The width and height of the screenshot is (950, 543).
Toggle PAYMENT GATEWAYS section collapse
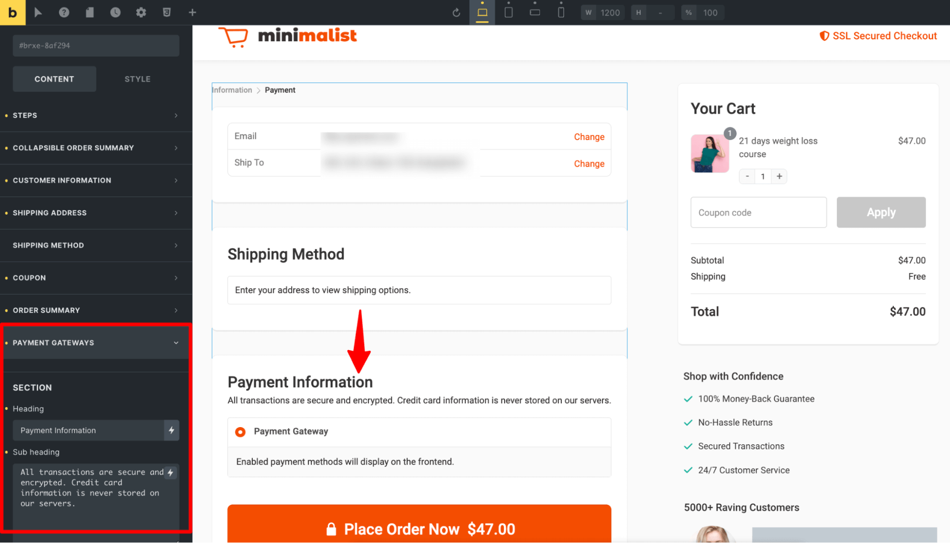pos(175,342)
